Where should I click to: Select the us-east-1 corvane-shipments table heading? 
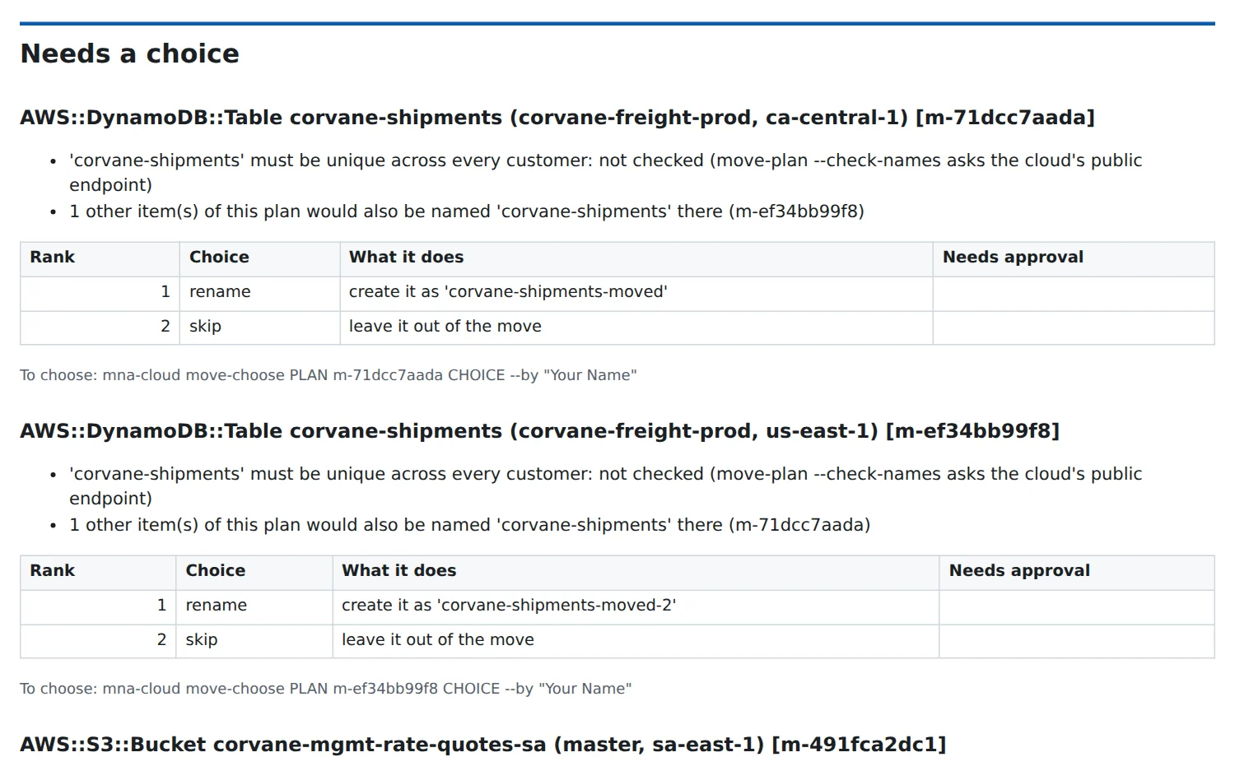tap(540, 431)
